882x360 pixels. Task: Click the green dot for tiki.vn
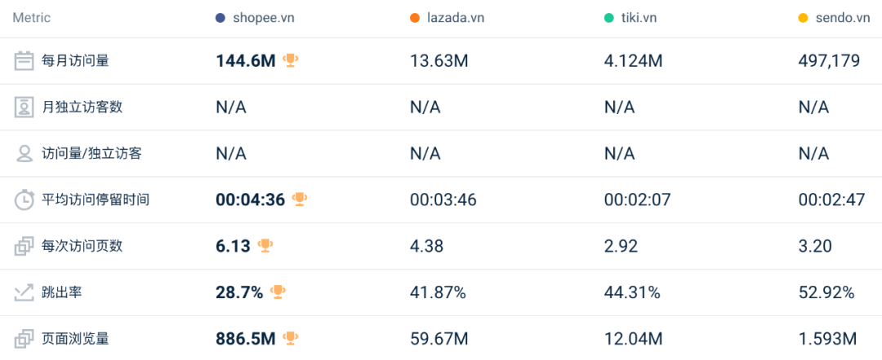click(x=609, y=18)
